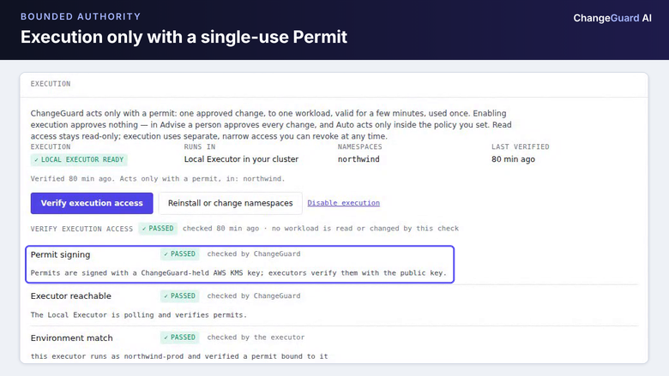Click the 'checked 80 min ago · no workload is read' note
The image size is (669, 376).
pyautogui.click(x=321, y=228)
